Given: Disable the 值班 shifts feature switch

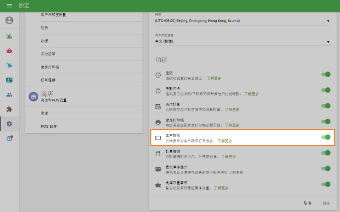Looking at the screenshot, I should [x=326, y=74].
